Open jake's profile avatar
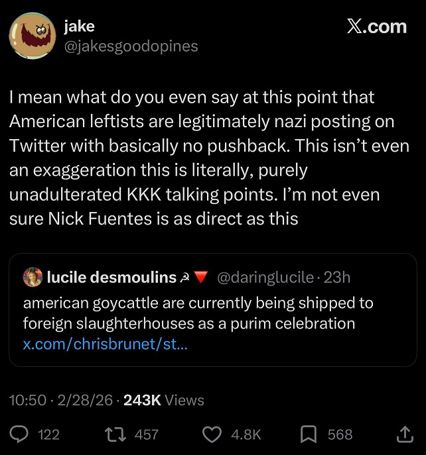This screenshot has width=426, height=455. [32, 36]
